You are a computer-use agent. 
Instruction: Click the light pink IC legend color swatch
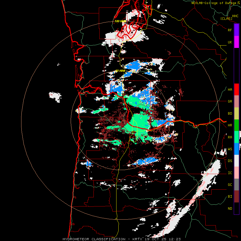[x=236, y=173]
